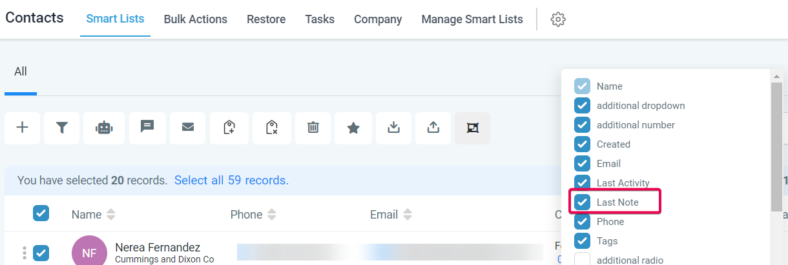Screen dimensions: 788x265
Task: Click the envelope email icon
Action: click(188, 128)
